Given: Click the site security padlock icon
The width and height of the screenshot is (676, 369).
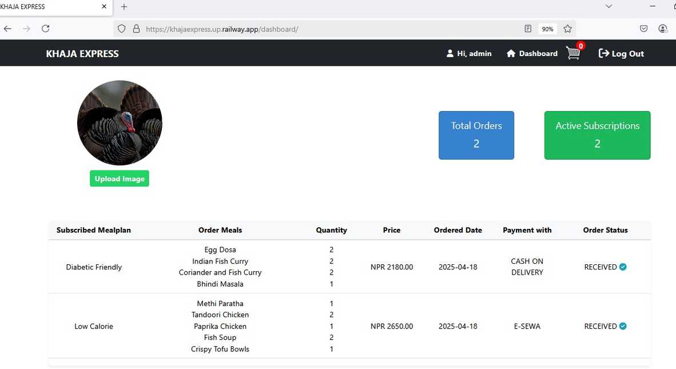Looking at the screenshot, I should 136,29.
